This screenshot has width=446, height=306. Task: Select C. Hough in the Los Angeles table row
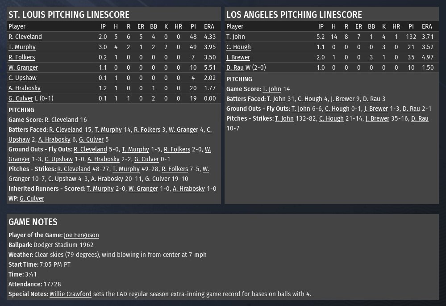tap(238, 47)
